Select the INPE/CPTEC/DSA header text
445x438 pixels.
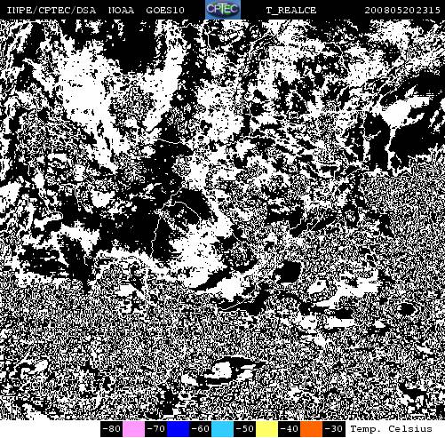52,11
